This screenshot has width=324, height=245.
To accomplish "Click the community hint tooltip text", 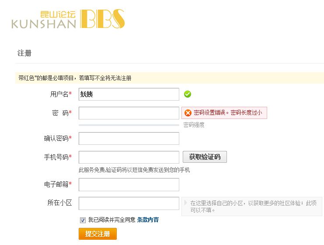I will pyautogui.click(x=253, y=206).
